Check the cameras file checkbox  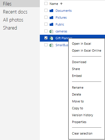click(x=46, y=31)
